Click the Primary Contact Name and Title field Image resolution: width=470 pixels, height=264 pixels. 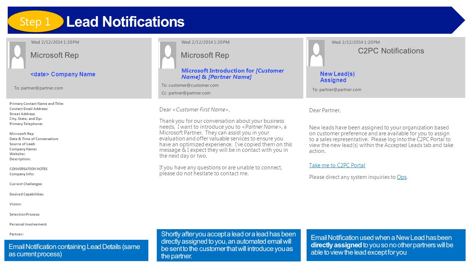click(x=36, y=104)
